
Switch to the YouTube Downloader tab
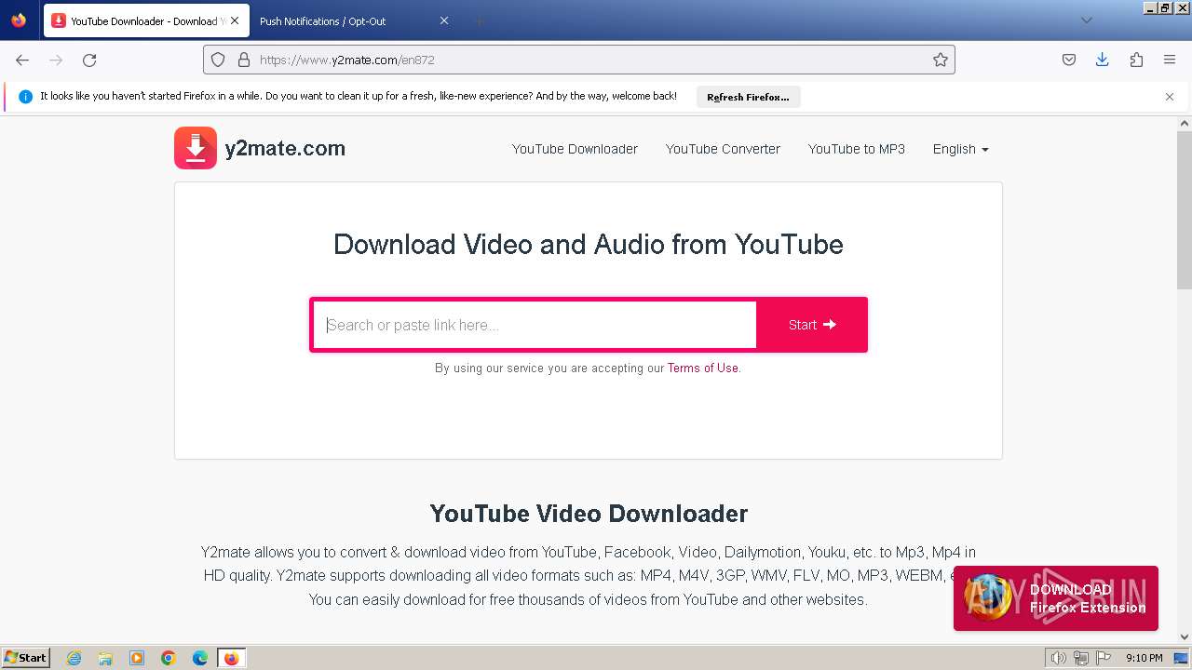click(x=144, y=20)
